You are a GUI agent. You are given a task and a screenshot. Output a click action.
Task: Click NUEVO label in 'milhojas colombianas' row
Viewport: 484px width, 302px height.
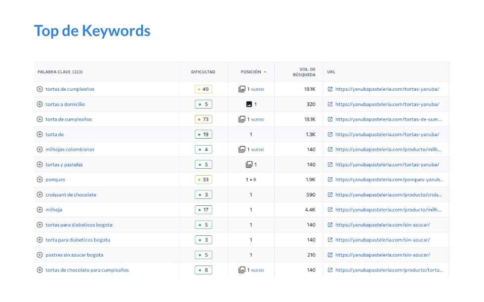[257, 150]
